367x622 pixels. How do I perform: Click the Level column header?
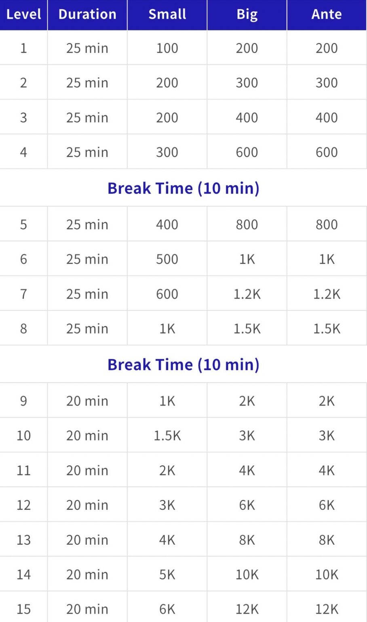[23, 15]
